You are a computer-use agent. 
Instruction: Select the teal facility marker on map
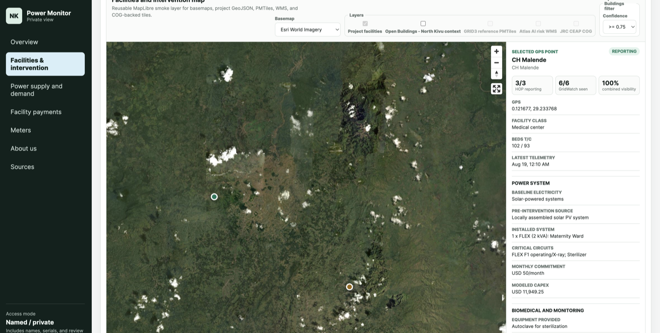[x=214, y=197]
